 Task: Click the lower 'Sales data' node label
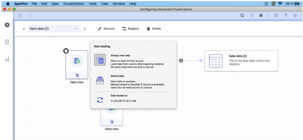112,129
